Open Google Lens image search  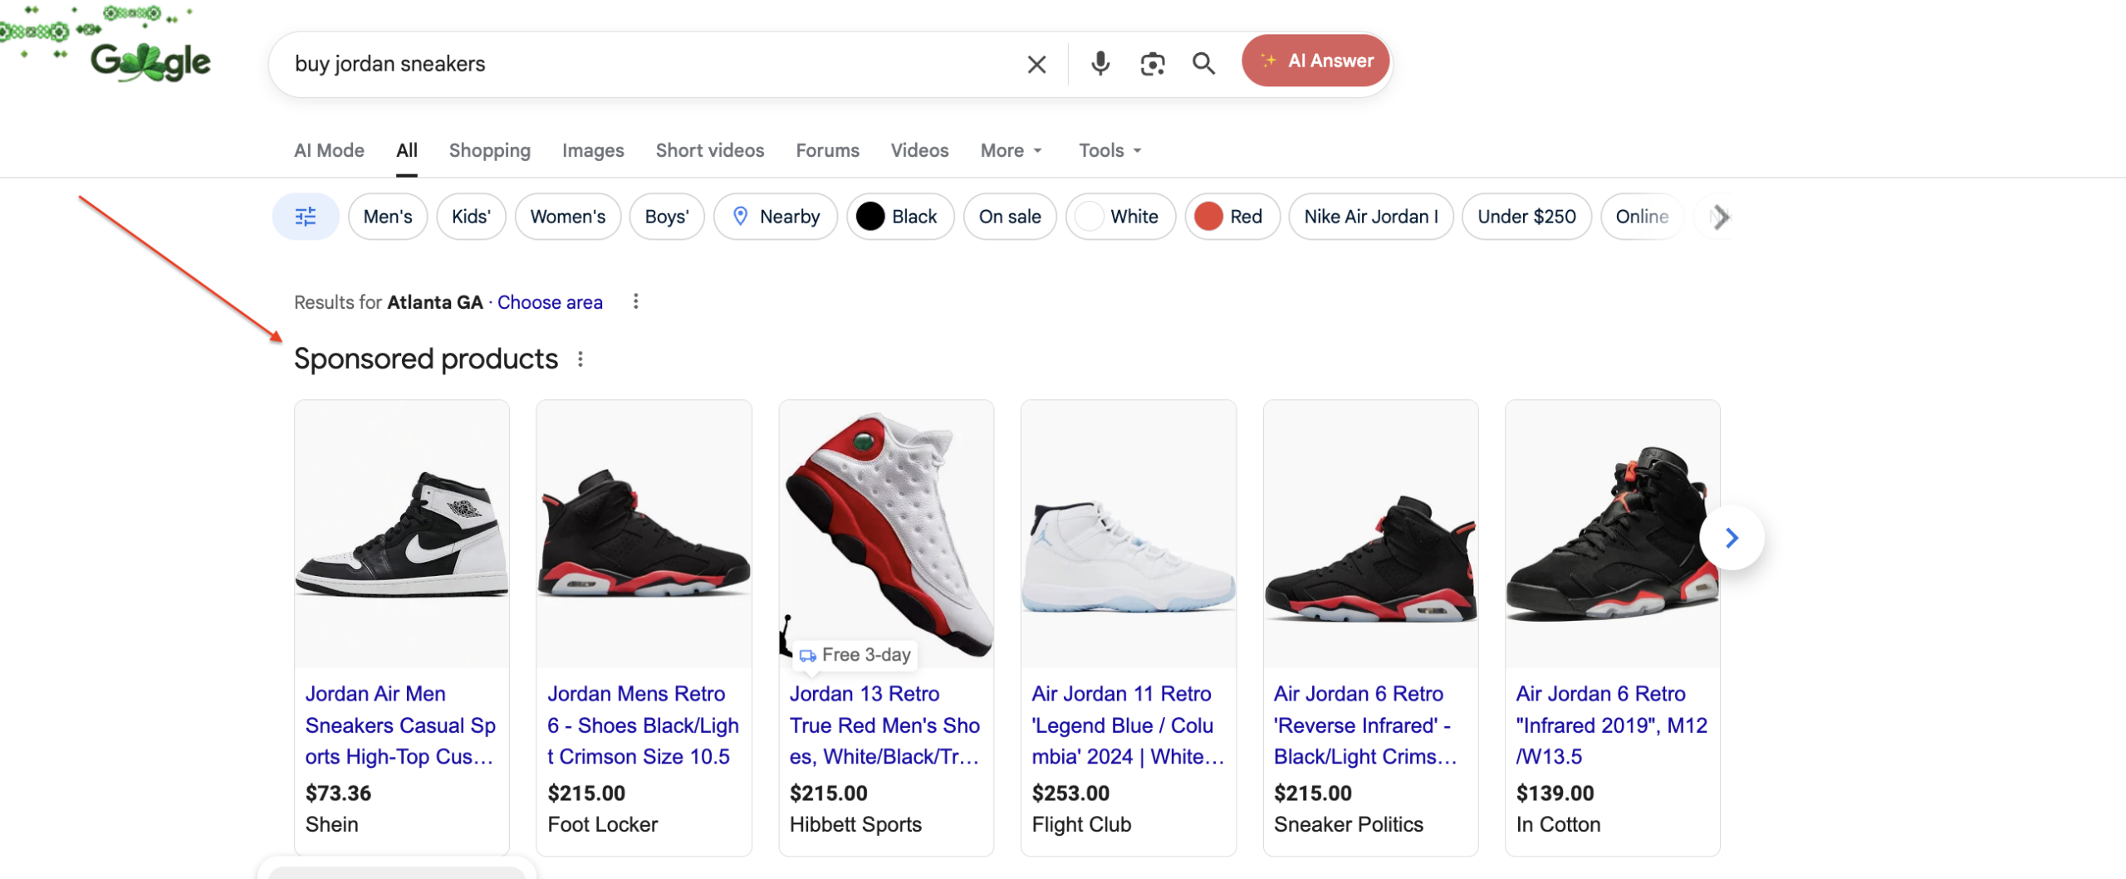click(1152, 63)
